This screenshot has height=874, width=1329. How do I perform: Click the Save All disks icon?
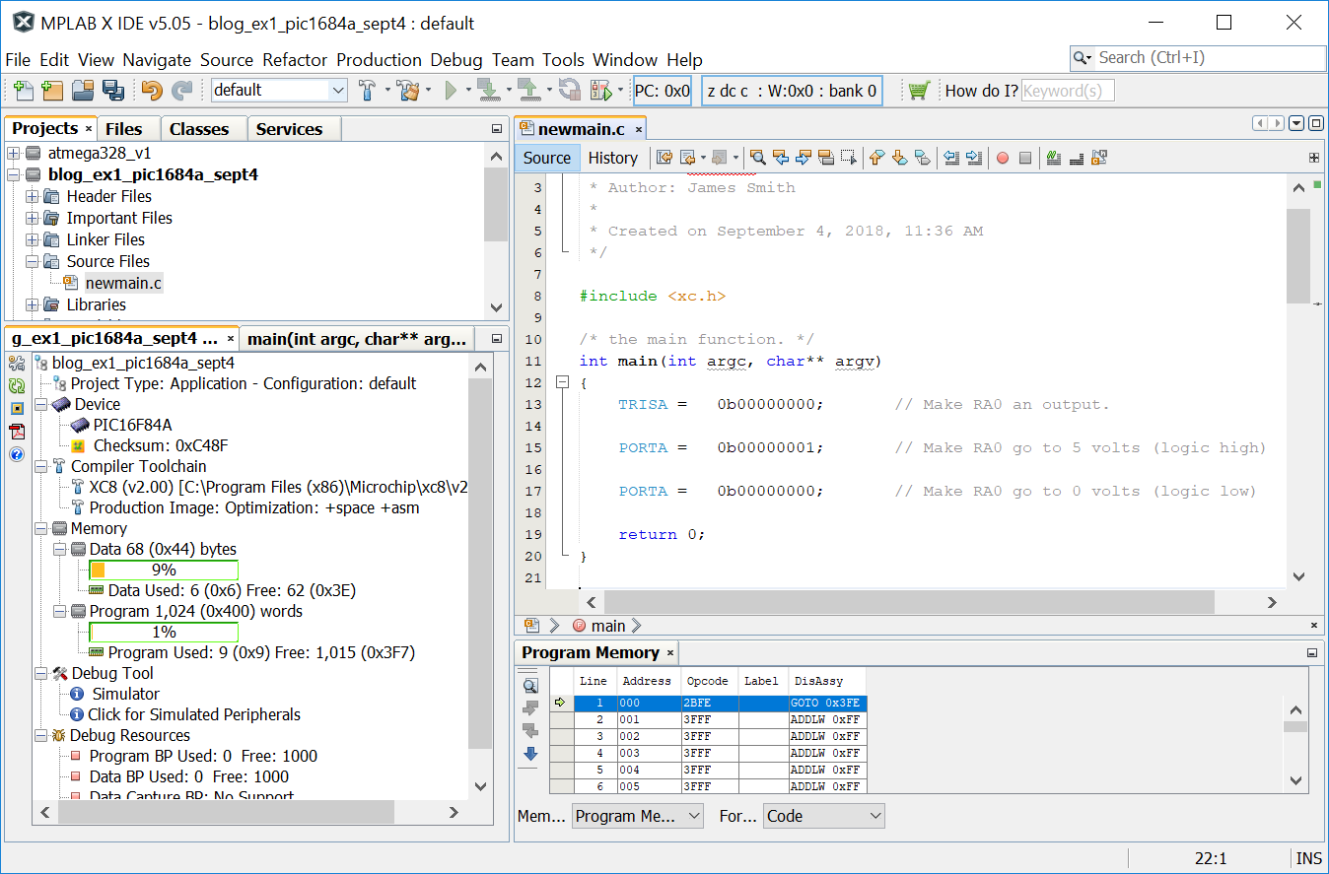112,91
